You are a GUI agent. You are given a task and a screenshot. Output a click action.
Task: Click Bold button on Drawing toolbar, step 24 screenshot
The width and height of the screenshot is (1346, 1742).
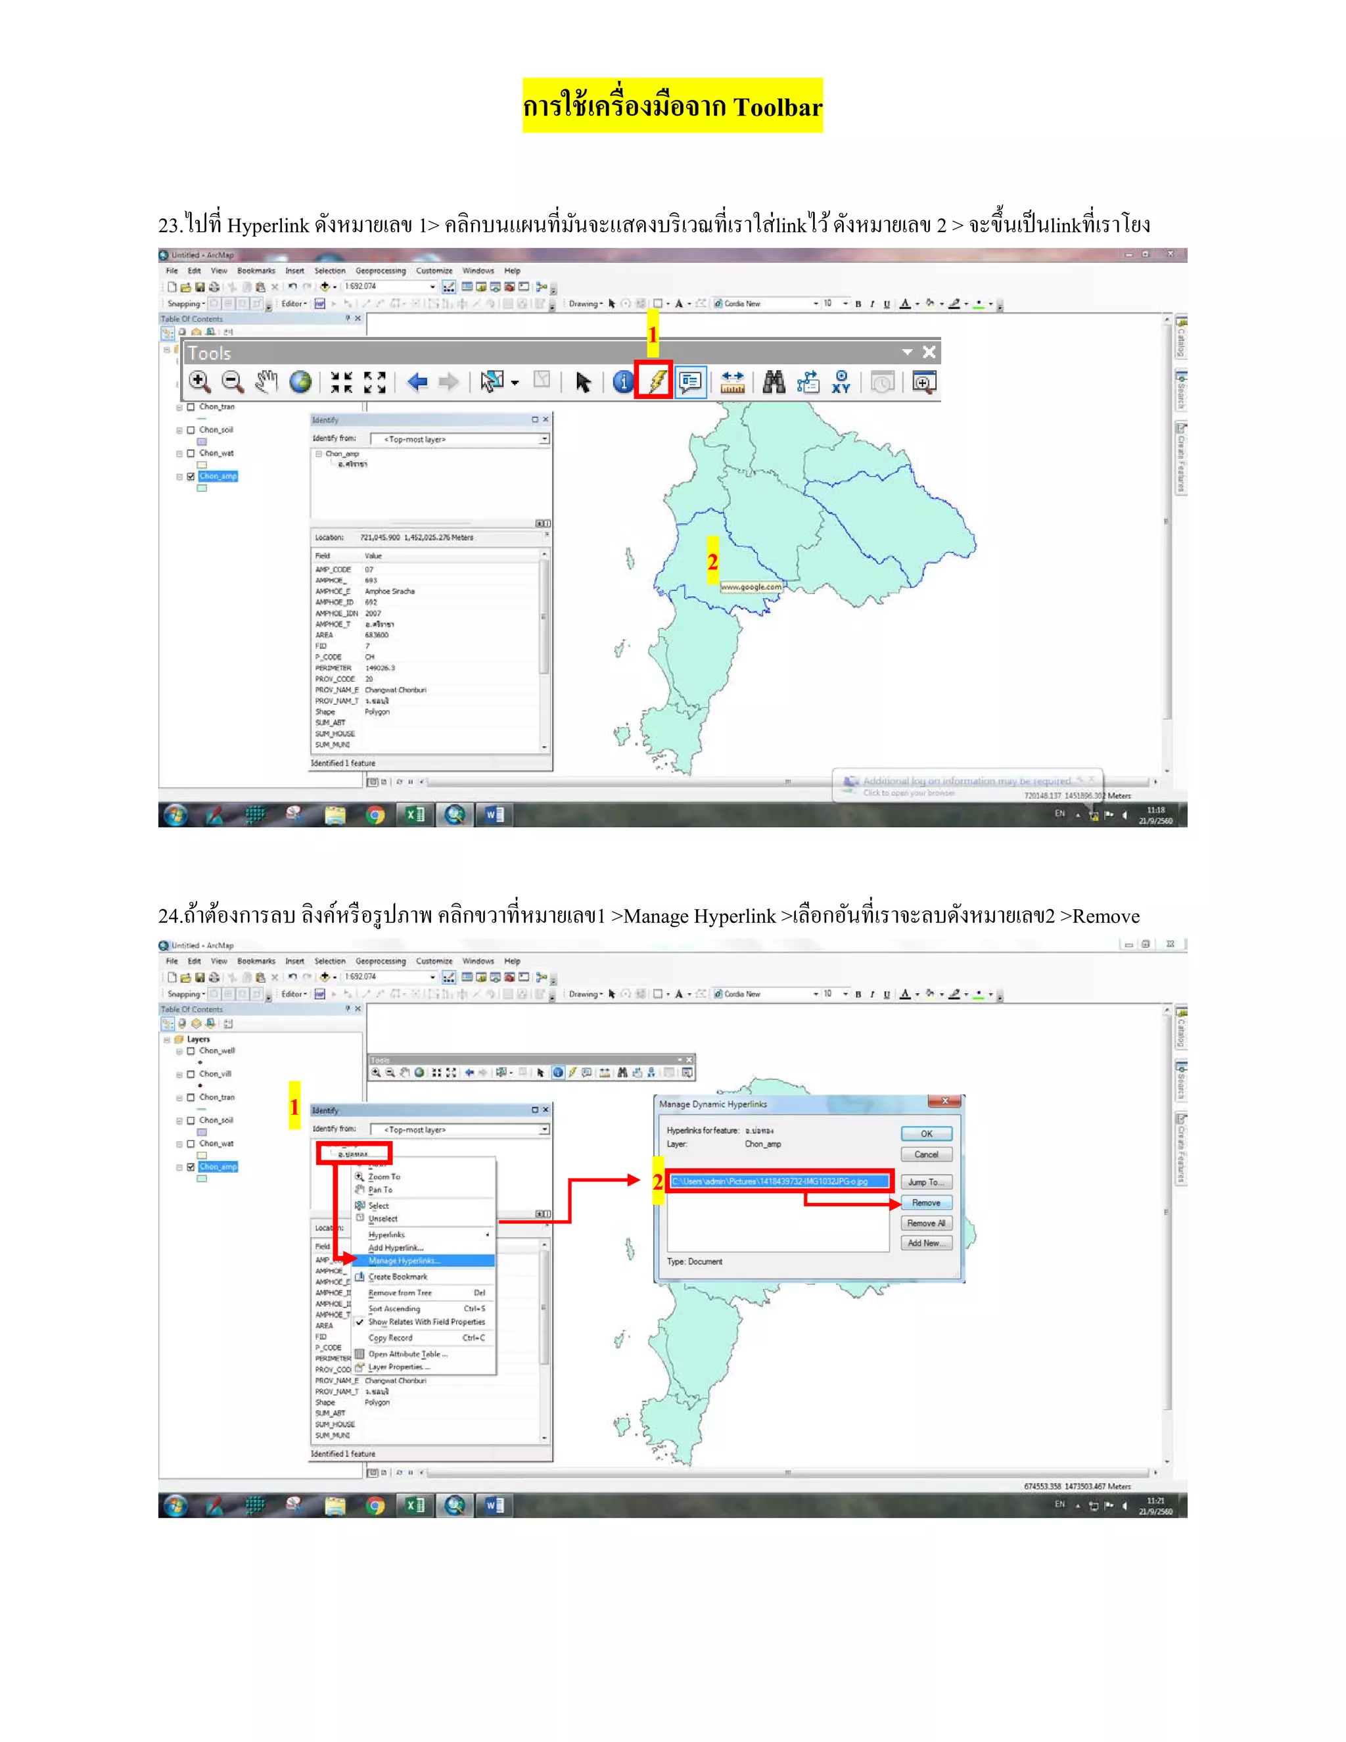[858, 994]
